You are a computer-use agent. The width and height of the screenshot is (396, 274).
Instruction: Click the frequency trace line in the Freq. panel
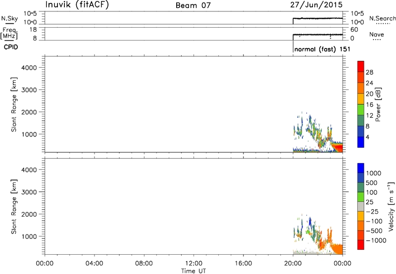point(318,35)
